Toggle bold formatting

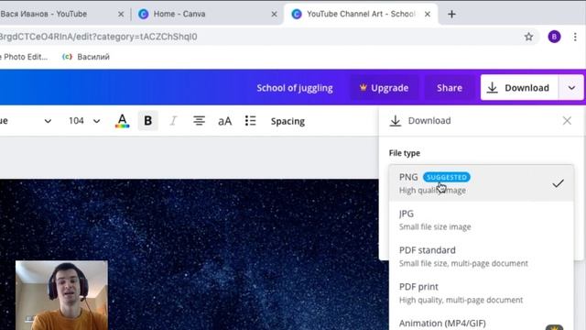(147, 121)
